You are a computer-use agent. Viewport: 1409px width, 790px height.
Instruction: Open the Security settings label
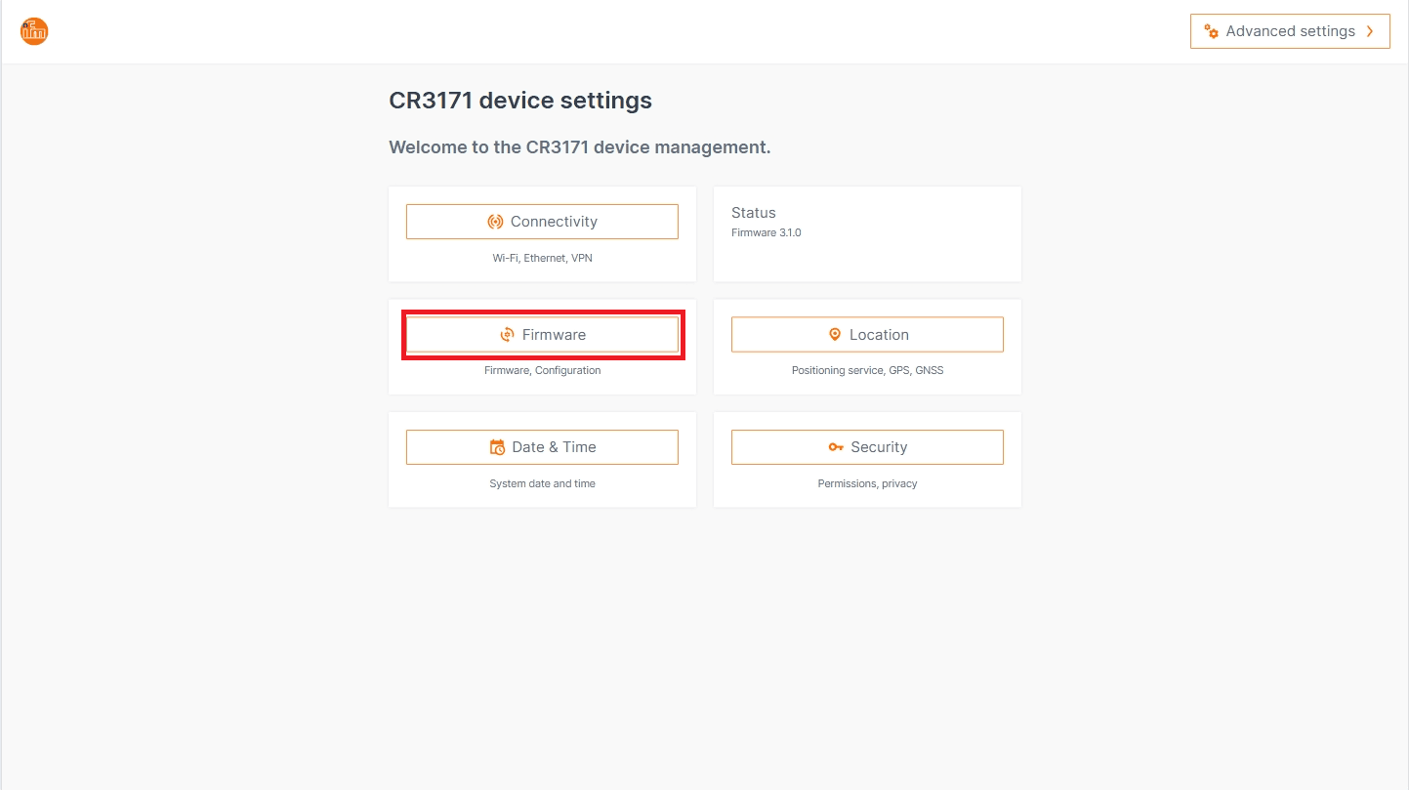(879, 447)
